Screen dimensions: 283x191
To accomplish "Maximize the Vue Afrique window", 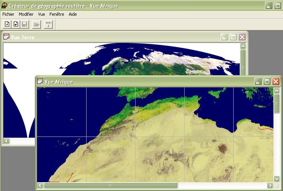I will [x=267, y=81].
